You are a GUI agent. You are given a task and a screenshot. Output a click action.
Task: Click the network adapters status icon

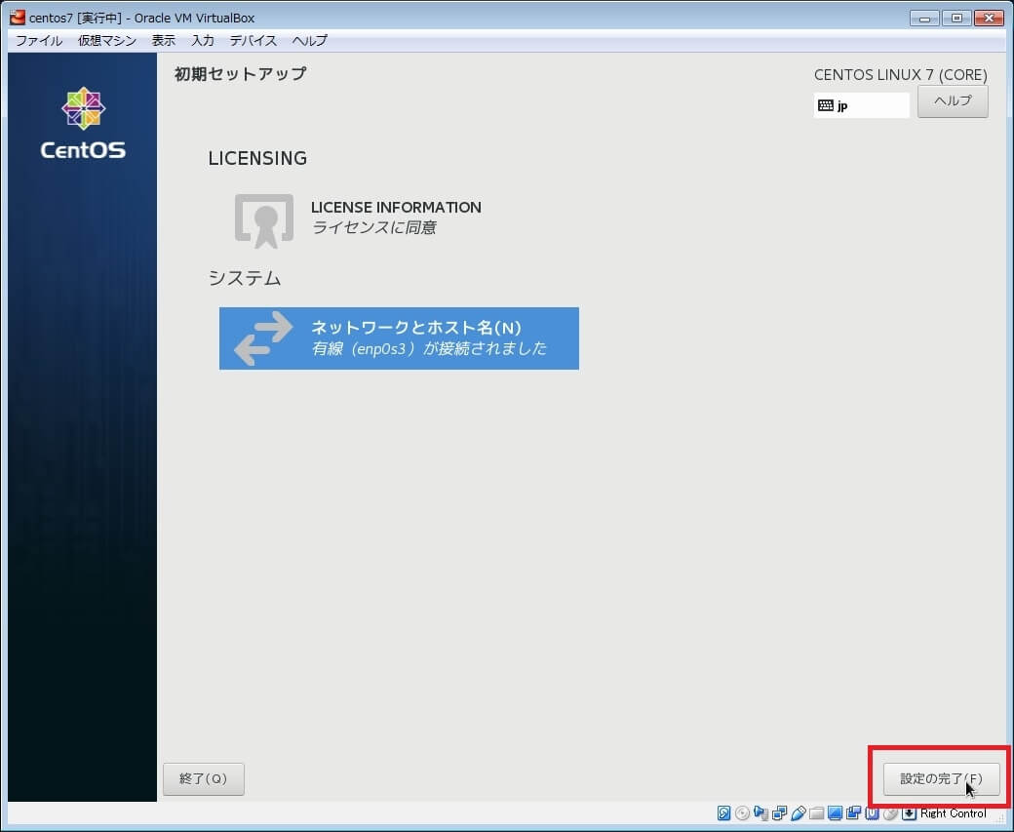point(779,813)
